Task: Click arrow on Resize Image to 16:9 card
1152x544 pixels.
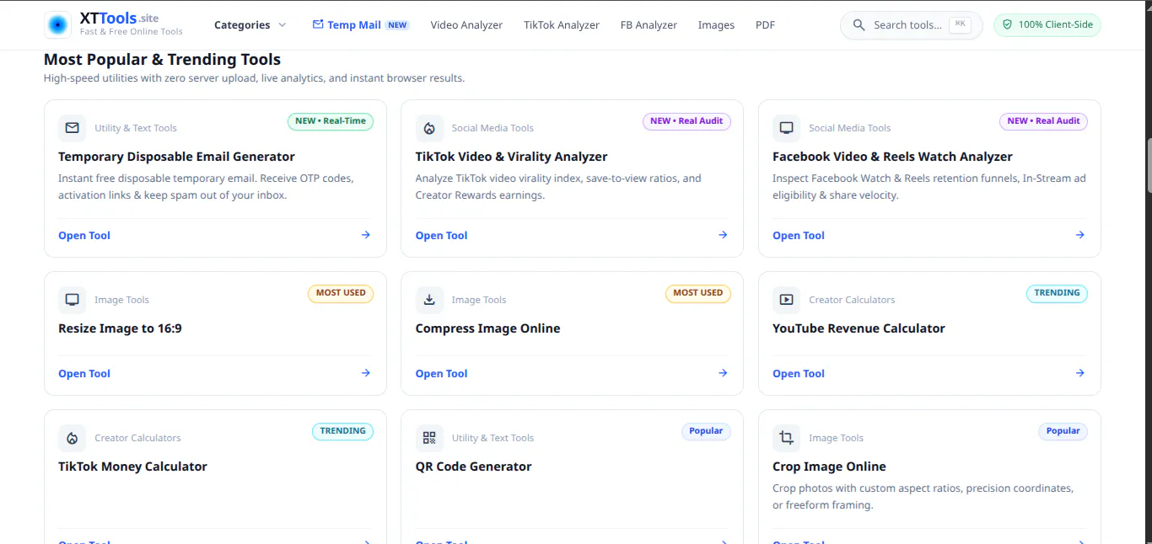Action: [x=366, y=373]
